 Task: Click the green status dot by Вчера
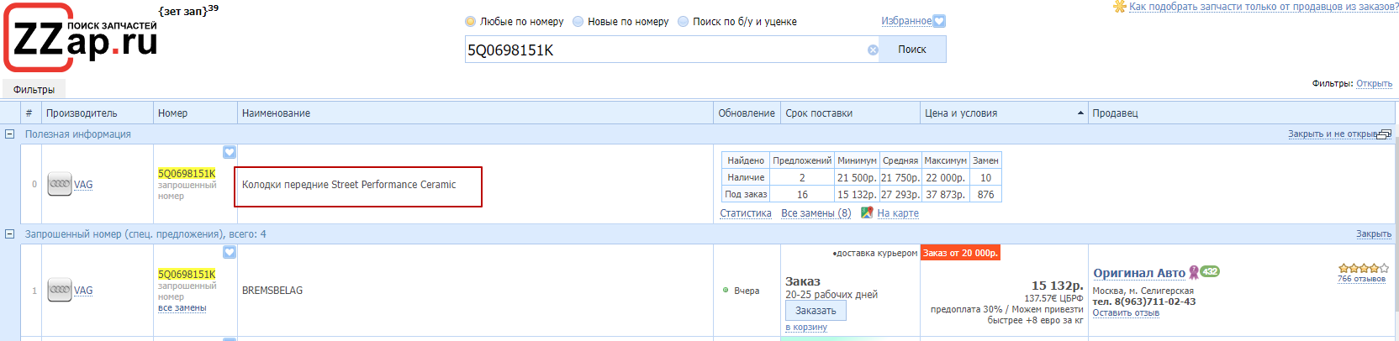[x=726, y=291]
